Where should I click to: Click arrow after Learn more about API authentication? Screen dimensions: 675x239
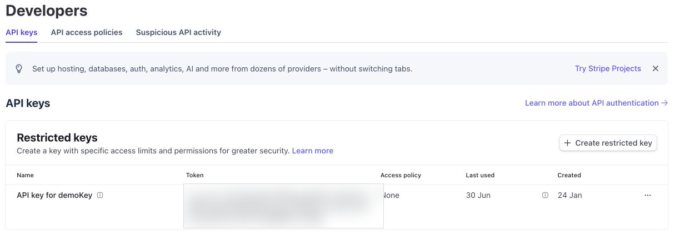664,103
